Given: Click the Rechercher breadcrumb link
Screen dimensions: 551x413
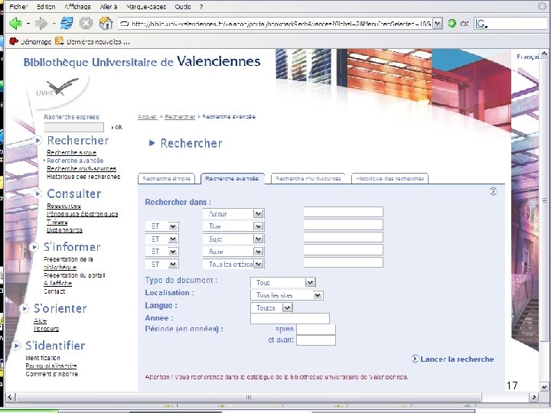Looking at the screenshot, I should point(180,116).
